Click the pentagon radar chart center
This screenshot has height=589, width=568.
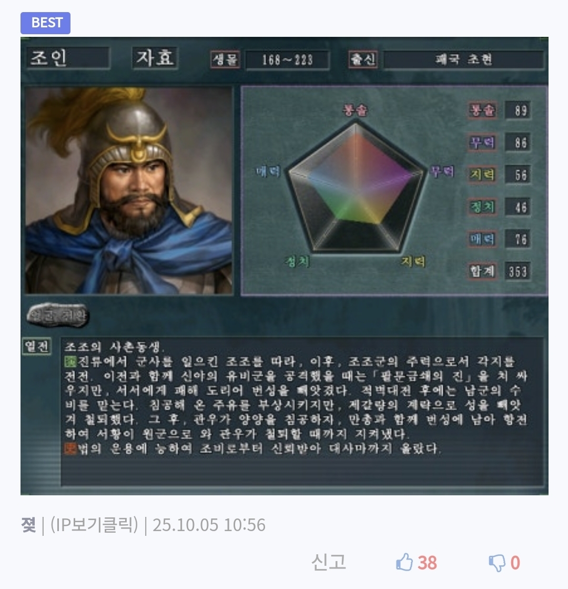355,189
